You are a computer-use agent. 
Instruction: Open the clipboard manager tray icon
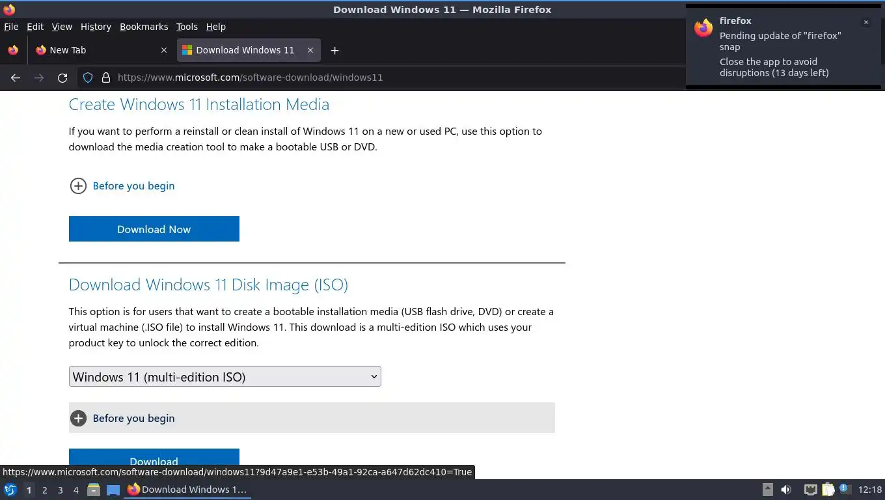(x=828, y=490)
